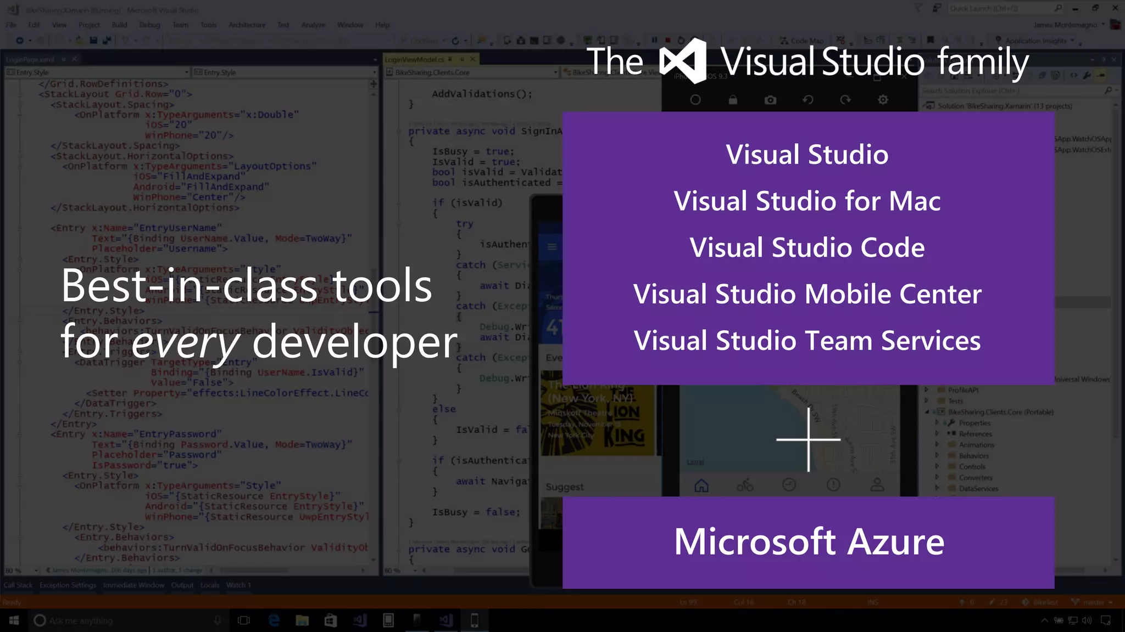Click the Windows Start button

(x=14, y=620)
